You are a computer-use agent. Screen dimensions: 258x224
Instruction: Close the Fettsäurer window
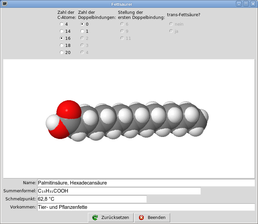(x=253, y=4)
